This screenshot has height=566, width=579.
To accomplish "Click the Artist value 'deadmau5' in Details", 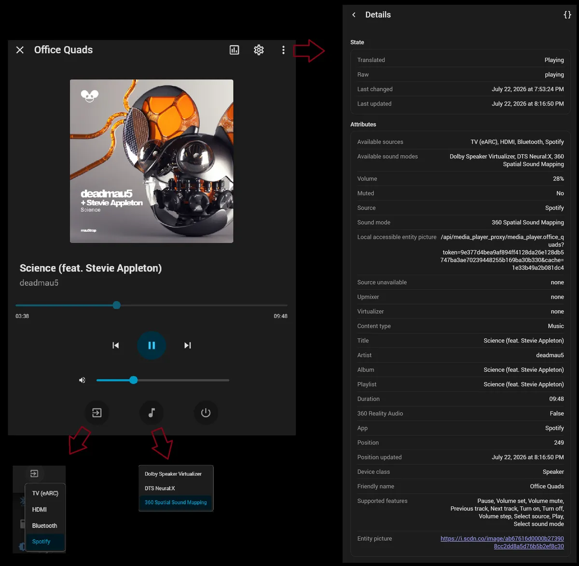I will point(550,355).
